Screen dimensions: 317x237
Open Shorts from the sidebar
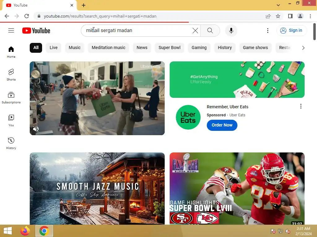click(x=11, y=75)
